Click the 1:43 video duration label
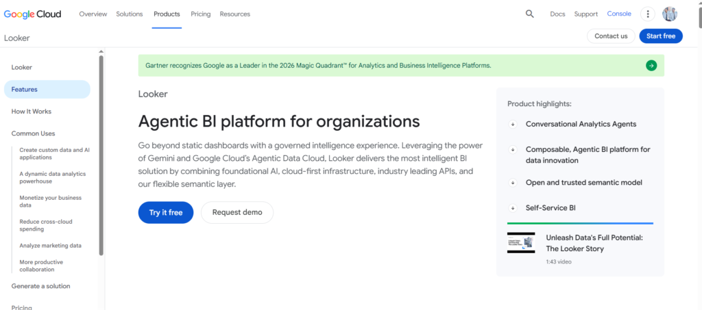The image size is (702, 310). 558,262
